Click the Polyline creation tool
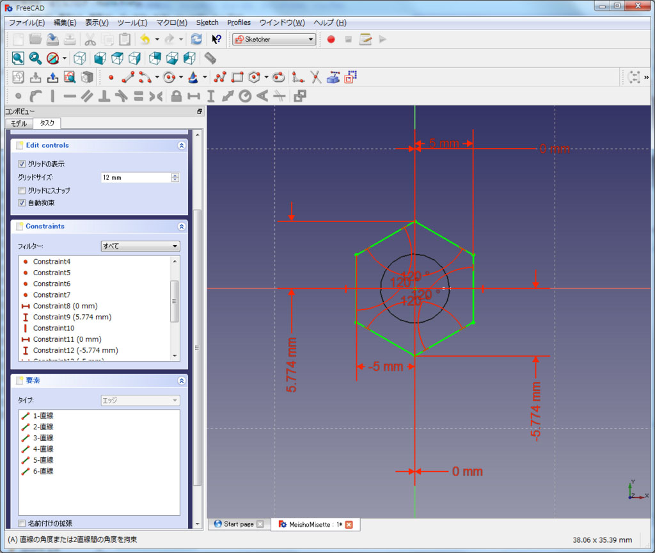The image size is (655, 553). (x=220, y=77)
